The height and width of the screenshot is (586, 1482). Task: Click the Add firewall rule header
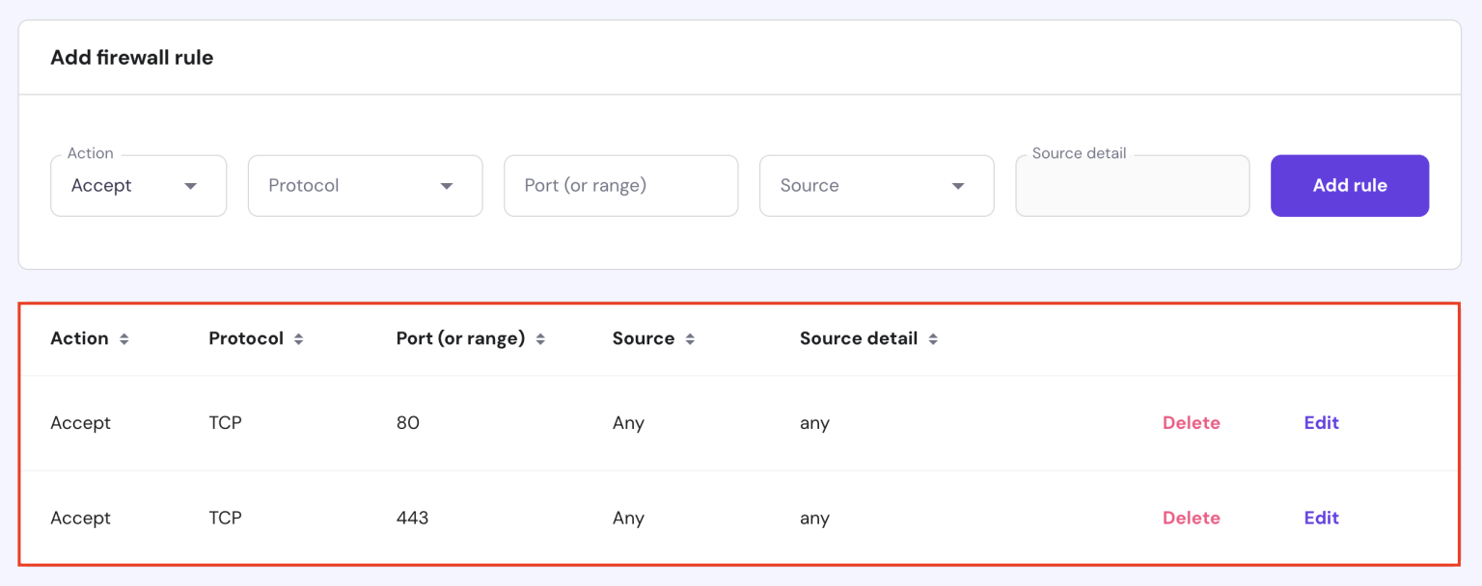tap(131, 57)
